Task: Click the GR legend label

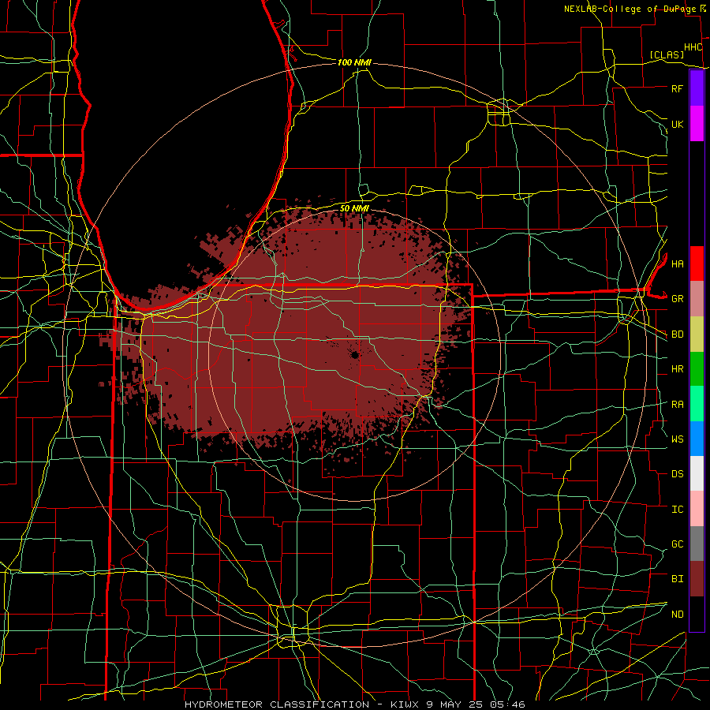Action: (x=677, y=299)
